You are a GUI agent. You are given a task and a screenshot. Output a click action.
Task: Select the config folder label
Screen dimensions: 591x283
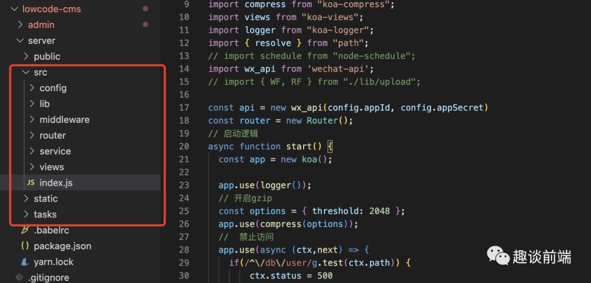(x=53, y=89)
